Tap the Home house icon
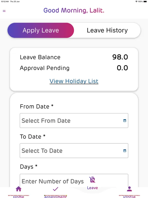148x198 pixels. coord(18,189)
